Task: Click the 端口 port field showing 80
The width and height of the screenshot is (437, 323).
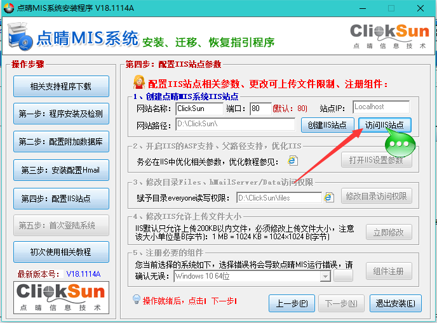Action: point(260,109)
